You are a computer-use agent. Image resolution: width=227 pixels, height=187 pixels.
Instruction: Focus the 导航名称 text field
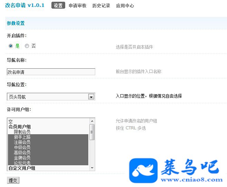coord(51,72)
